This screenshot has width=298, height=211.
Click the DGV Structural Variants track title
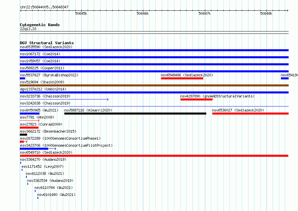click(47, 43)
